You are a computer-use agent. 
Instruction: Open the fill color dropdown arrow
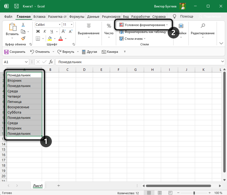[55, 38]
